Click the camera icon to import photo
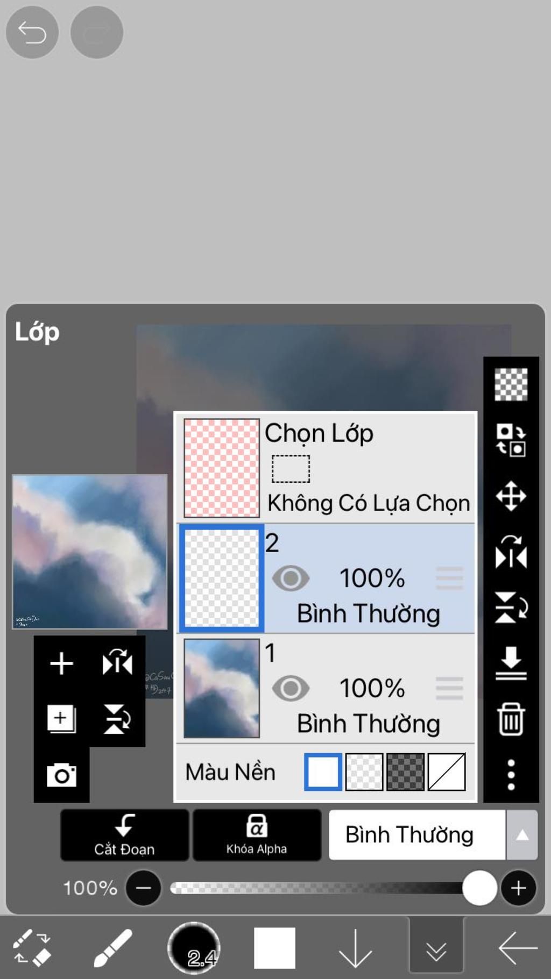Image resolution: width=551 pixels, height=979 pixels. pyautogui.click(x=61, y=775)
